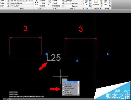Expand the Annotation (注释) panel
The image size is (131, 100).
point(40,9)
